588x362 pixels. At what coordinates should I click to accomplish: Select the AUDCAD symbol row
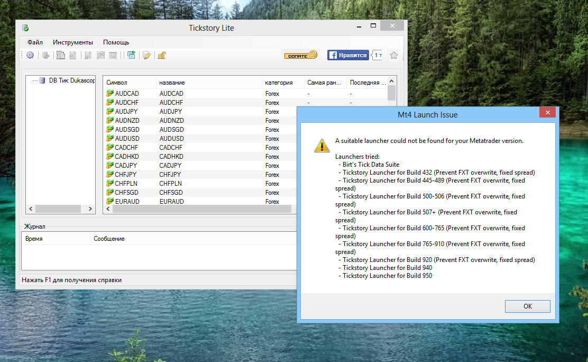(x=245, y=94)
